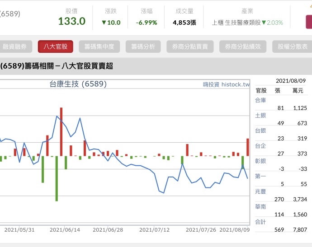312x247 pixels.
Task: Click the 2021/07/12 date axis label
Action: (x=154, y=229)
